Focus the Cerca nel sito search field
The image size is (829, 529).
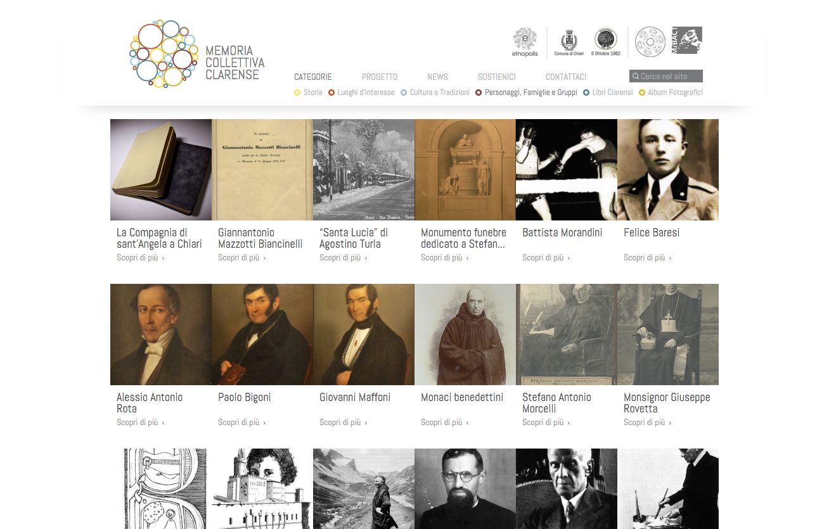pos(666,76)
